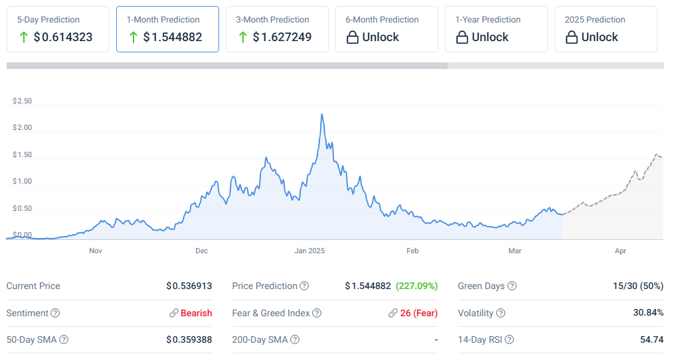The width and height of the screenshot is (680, 360).
Task: Click the Current Price value $0.536913
Action: pos(189,286)
